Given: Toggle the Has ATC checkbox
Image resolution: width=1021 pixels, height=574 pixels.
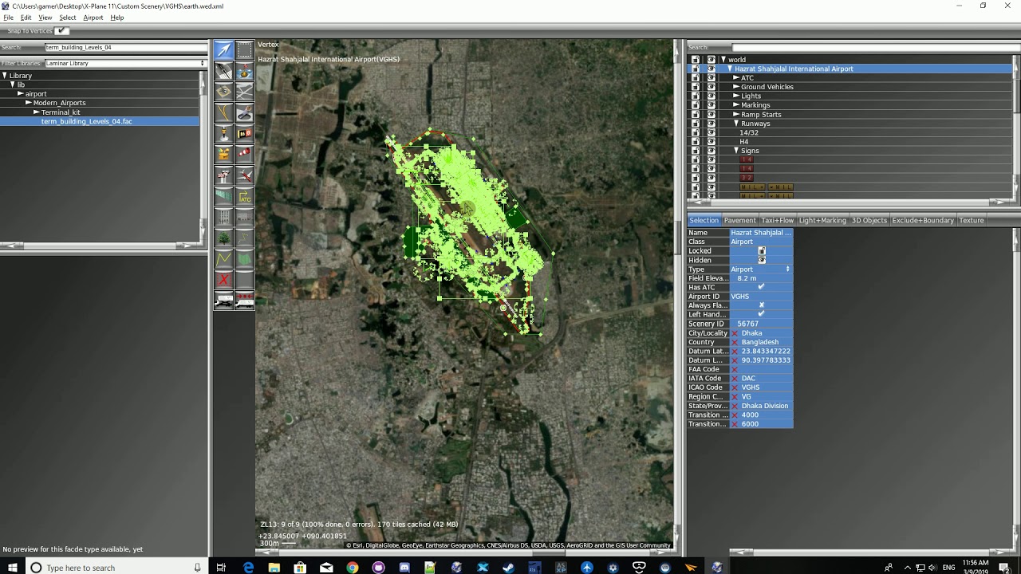Looking at the screenshot, I should tap(762, 287).
